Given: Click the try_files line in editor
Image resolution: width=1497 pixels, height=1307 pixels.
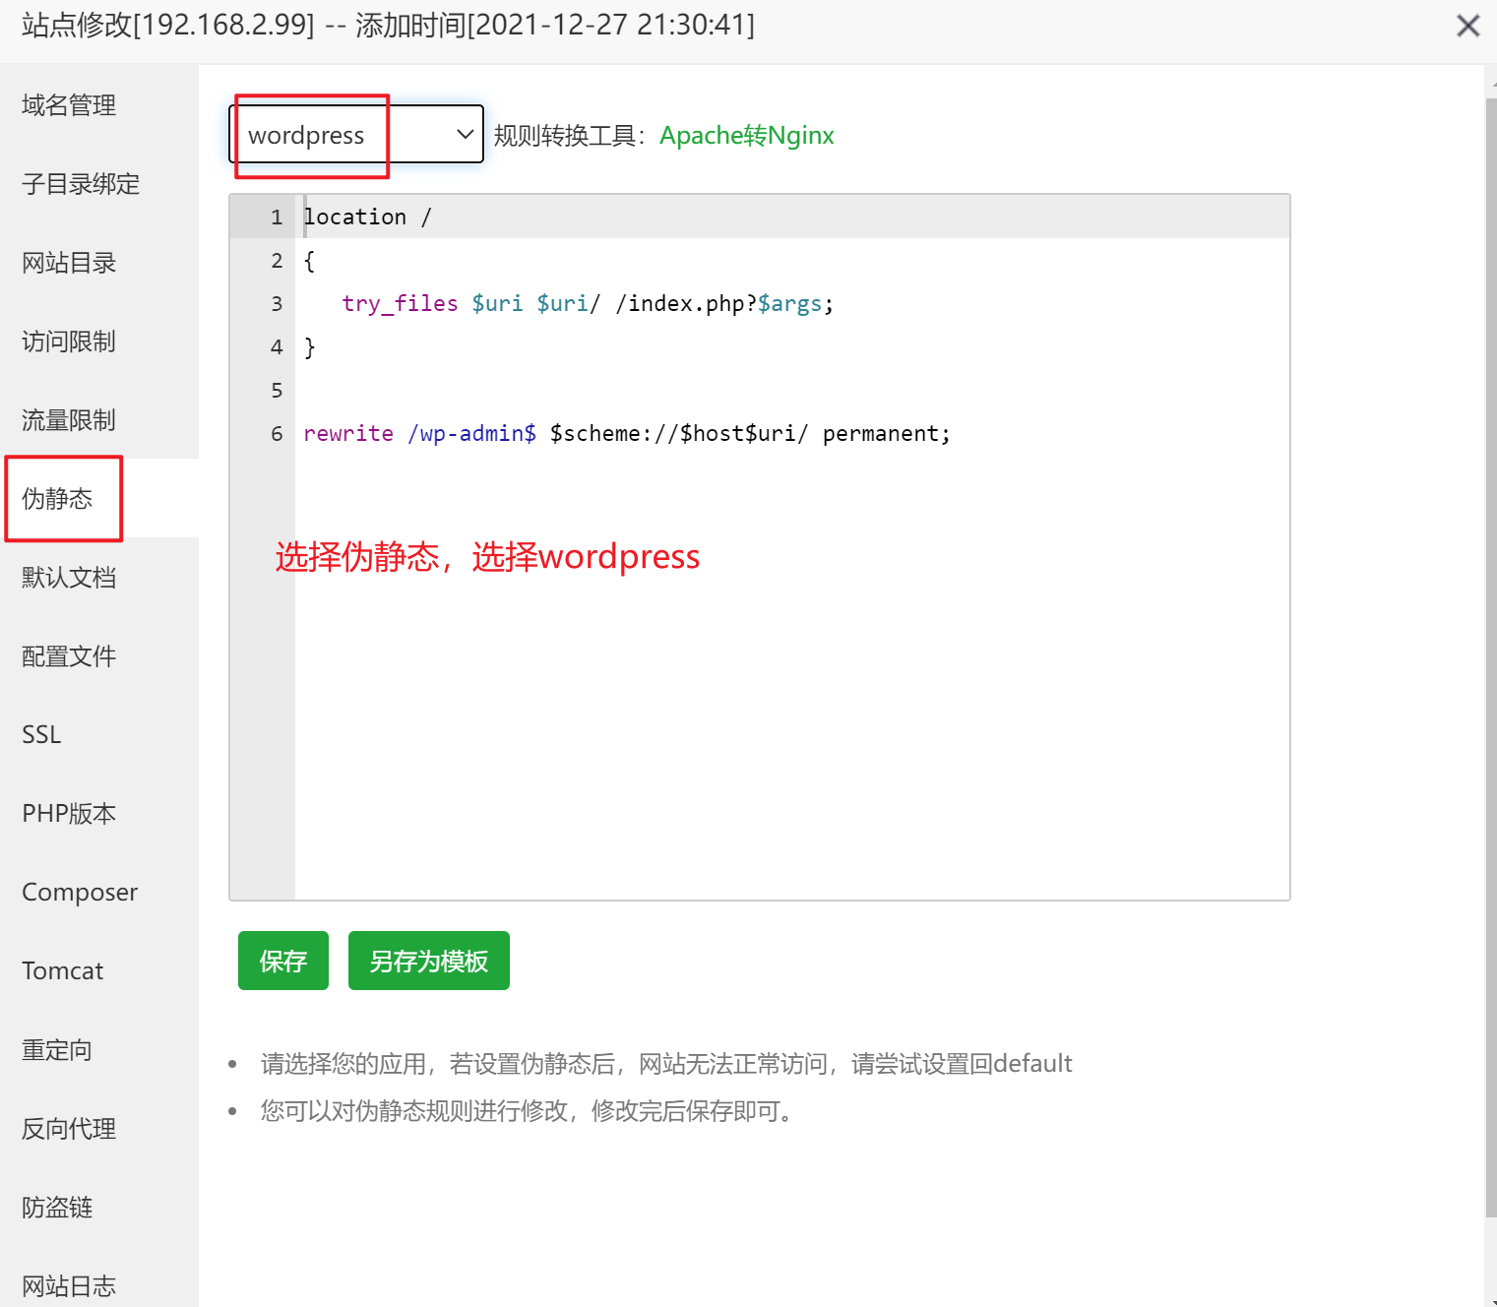Looking at the screenshot, I should pos(588,303).
